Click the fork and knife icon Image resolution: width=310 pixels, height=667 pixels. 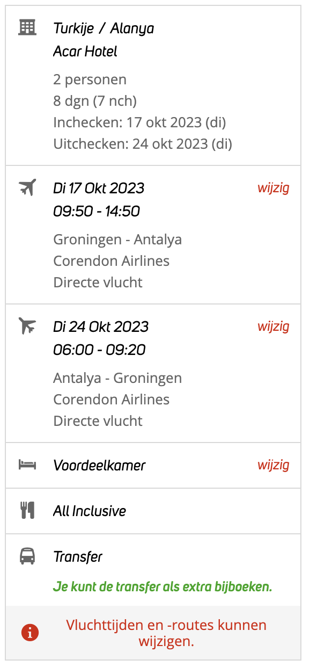[27, 511]
